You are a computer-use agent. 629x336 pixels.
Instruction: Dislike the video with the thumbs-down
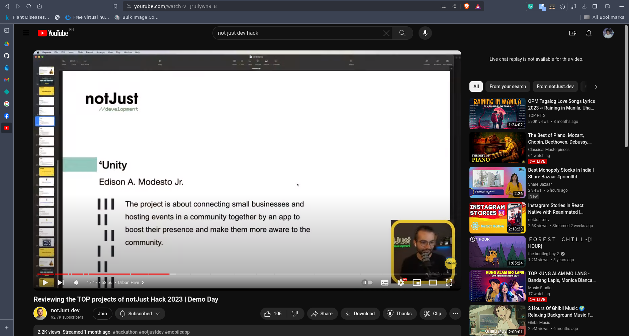tap(295, 314)
